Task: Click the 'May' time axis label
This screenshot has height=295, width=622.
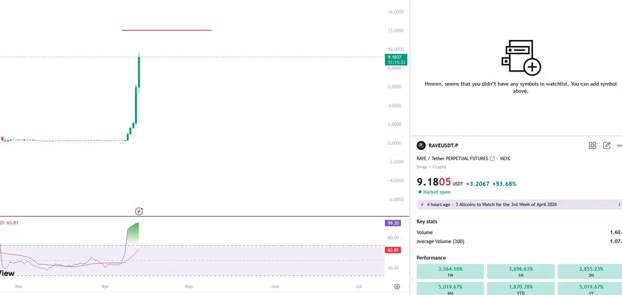Action: (189, 286)
